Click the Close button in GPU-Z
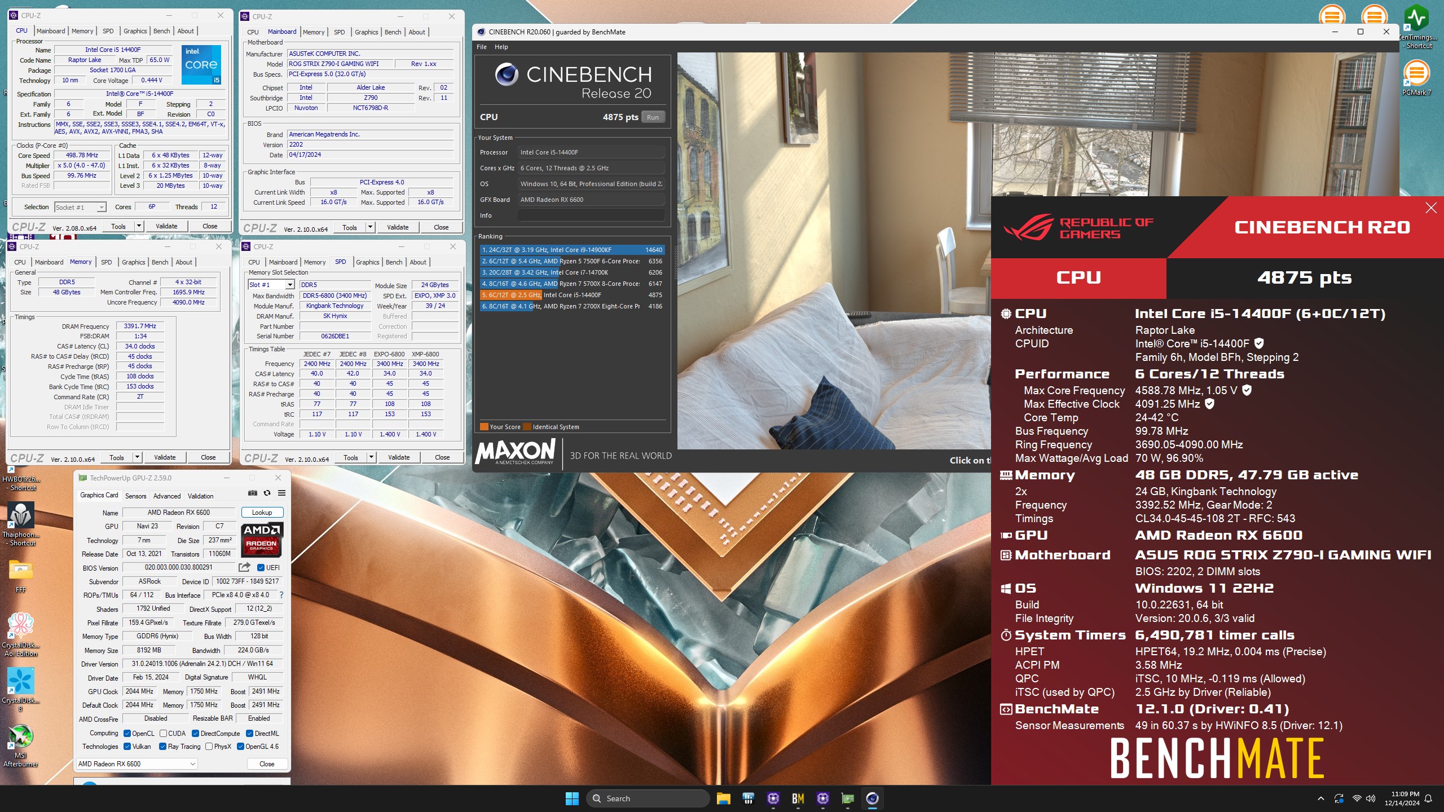 coord(267,764)
